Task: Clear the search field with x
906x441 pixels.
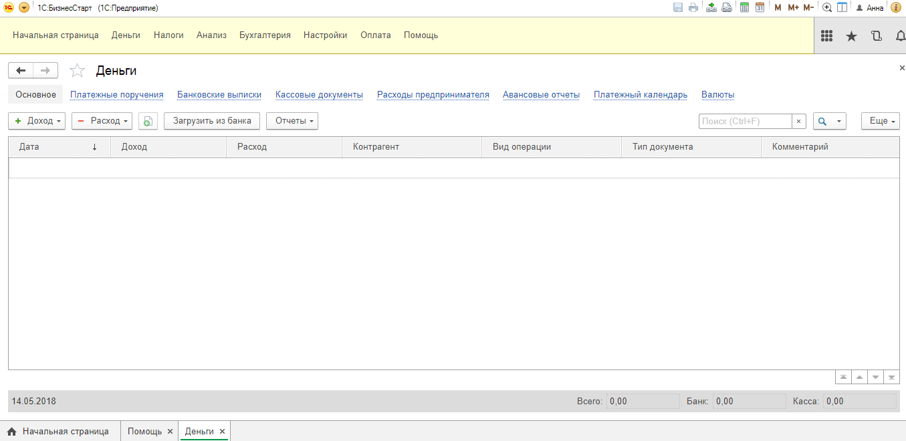Action: [799, 121]
